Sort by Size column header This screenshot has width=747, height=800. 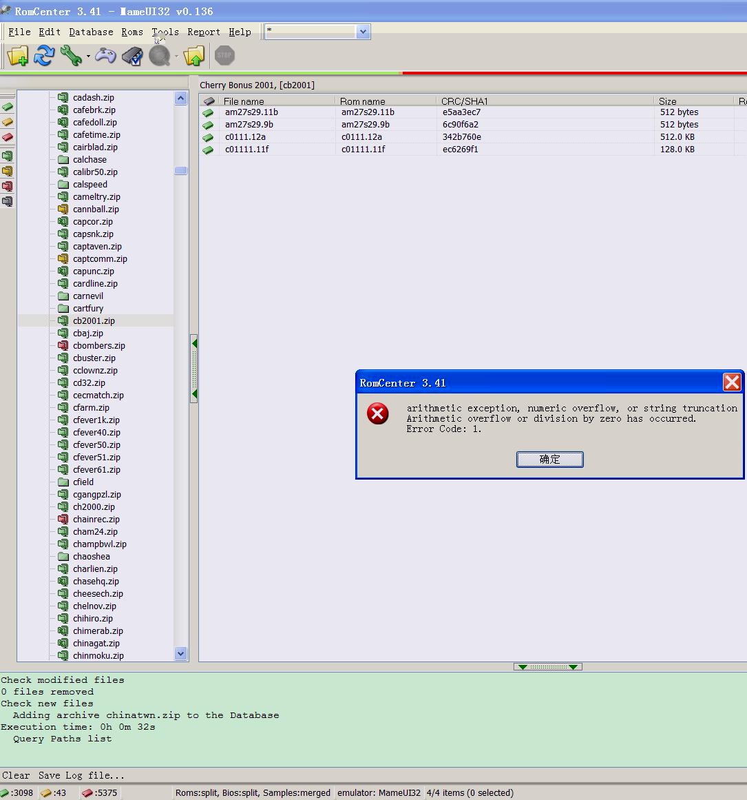click(694, 101)
